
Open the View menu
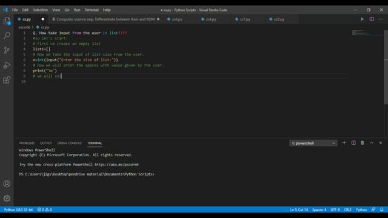tap(56, 10)
